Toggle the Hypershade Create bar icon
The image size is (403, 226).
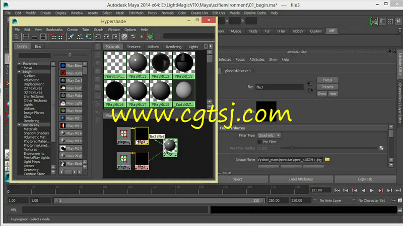(17, 37)
